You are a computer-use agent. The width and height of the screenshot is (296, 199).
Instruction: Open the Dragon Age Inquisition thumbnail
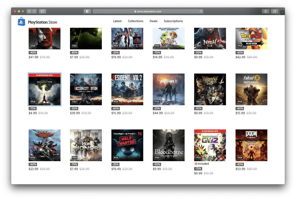(x=44, y=89)
